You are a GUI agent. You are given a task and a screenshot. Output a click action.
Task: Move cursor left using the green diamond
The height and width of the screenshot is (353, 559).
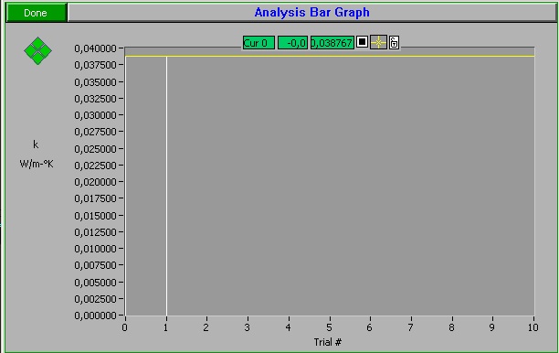click(x=30, y=51)
